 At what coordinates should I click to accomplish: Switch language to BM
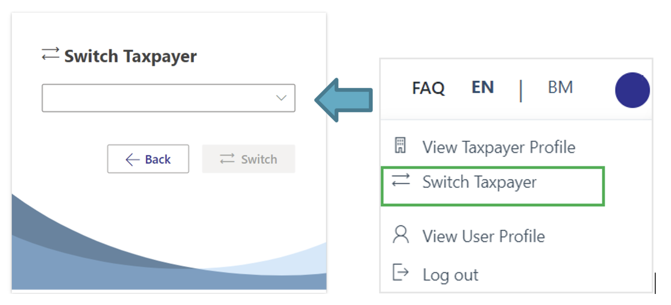tap(560, 87)
